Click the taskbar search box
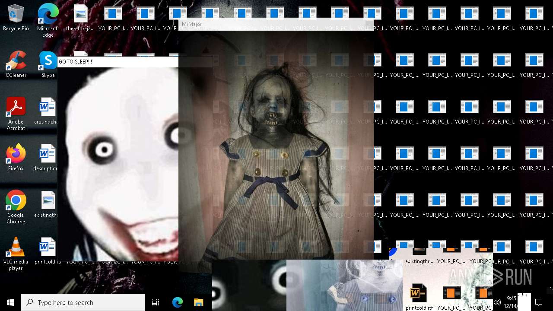The height and width of the screenshot is (311, 553). [83, 302]
